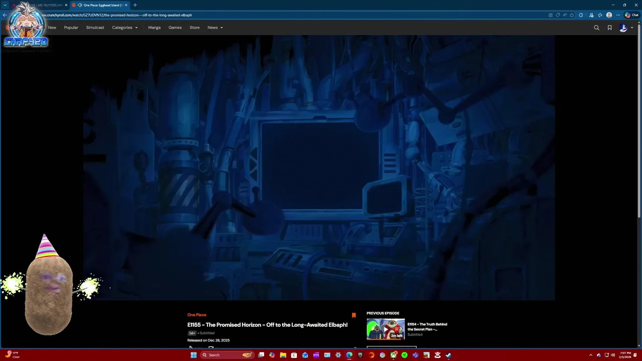
Task: Open Microsoft Store from taskbar
Action: pos(294,355)
